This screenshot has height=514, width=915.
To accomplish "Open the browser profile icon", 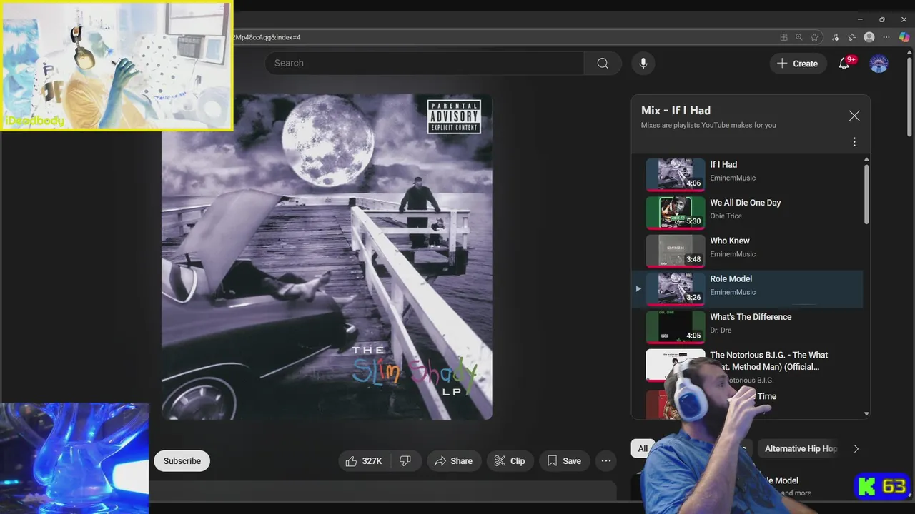I will (869, 37).
